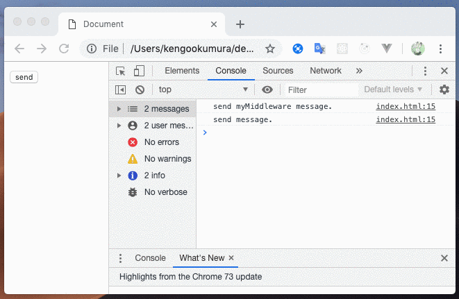Select the Console panel tab
This screenshot has height=299, width=459.
pos(231,71)
